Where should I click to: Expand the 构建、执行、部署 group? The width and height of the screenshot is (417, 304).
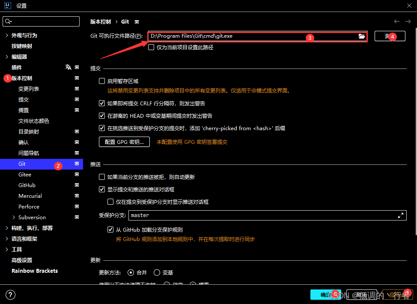pos(7,228)
